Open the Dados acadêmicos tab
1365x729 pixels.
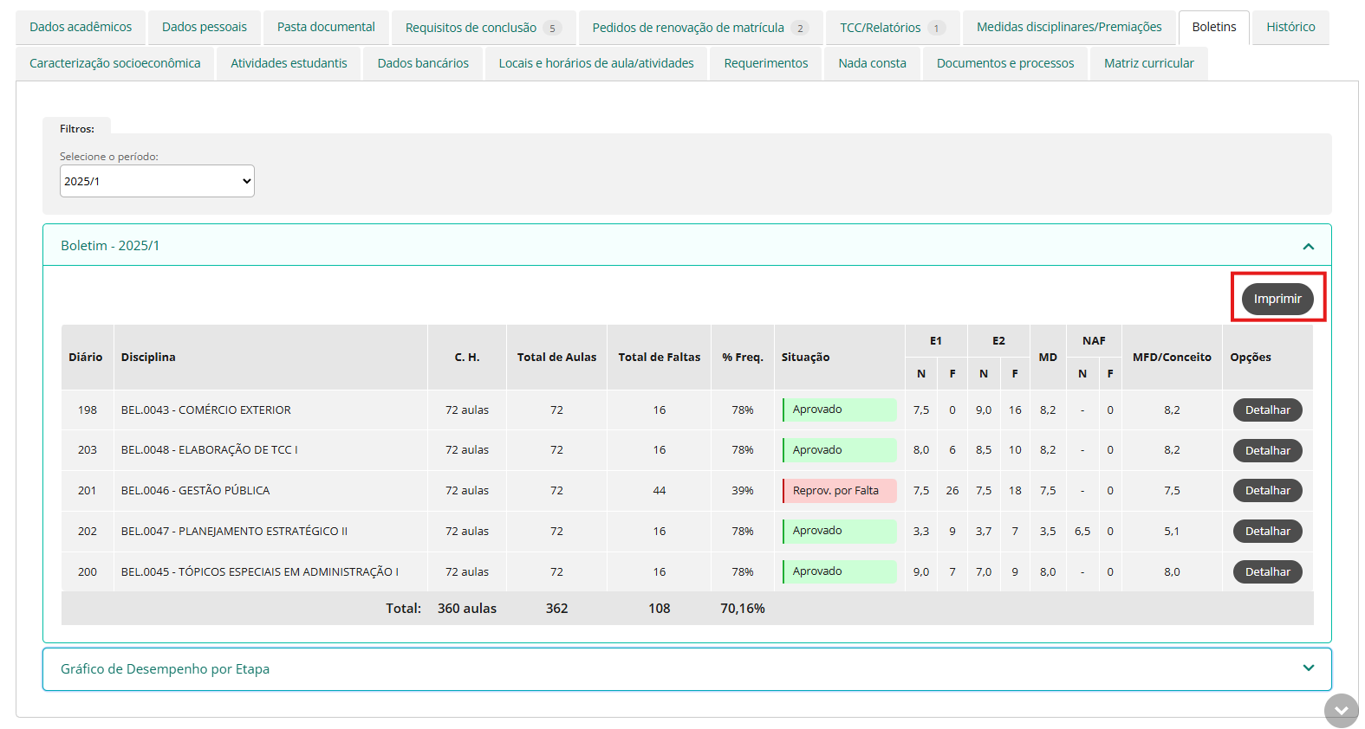tap(81, 28)
